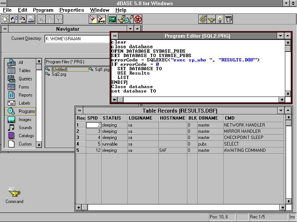Select the runnable status cell

pyautogui.click(x=114, y=144)
